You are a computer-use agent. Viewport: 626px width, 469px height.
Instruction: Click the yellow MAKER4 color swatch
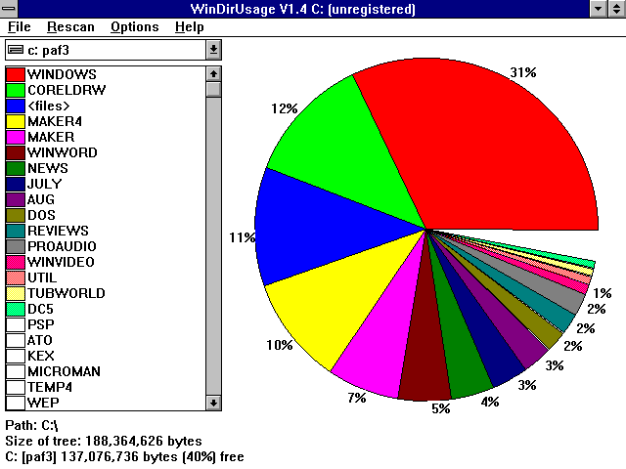[x=15, y=121]
